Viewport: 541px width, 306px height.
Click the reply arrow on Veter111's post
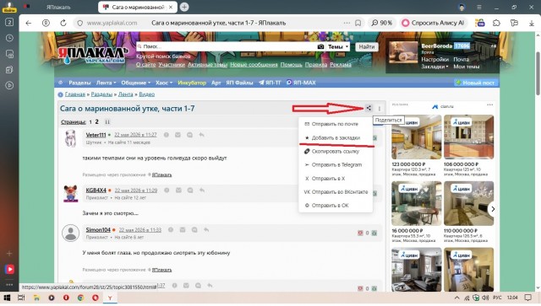(x=202, y=135)
